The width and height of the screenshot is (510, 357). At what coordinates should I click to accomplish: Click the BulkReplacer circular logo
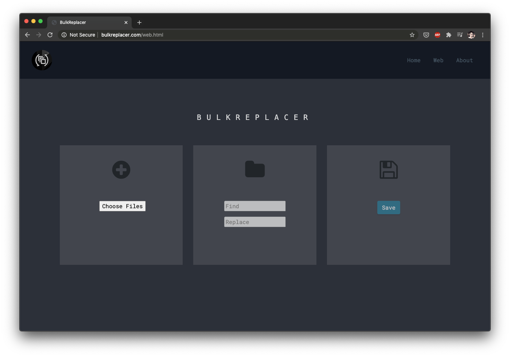(x=42, y=60)
